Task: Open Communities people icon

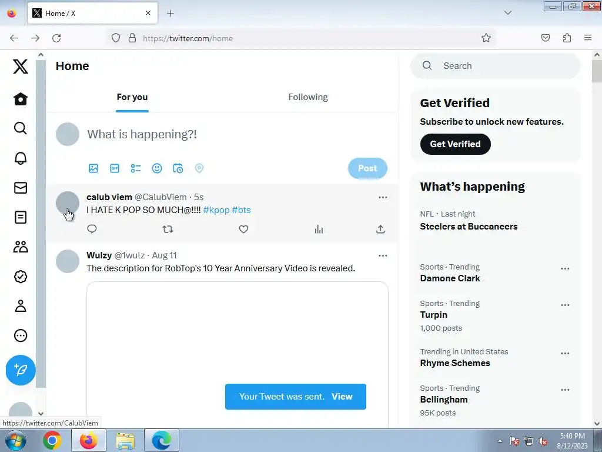Action: point(21,247)
